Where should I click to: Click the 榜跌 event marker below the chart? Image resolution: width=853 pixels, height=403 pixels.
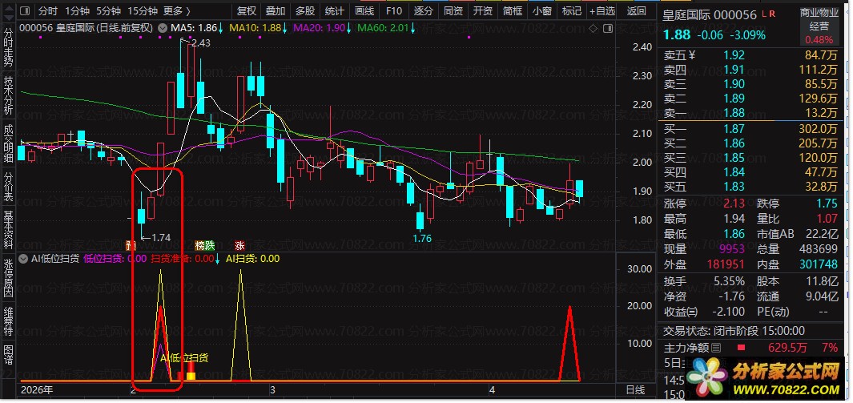pos(205,245)
